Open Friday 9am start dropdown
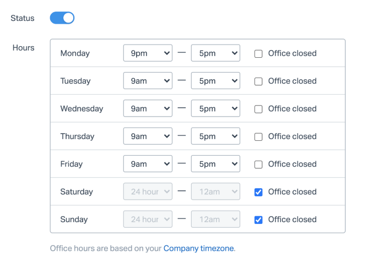 (x=148, y=164)
